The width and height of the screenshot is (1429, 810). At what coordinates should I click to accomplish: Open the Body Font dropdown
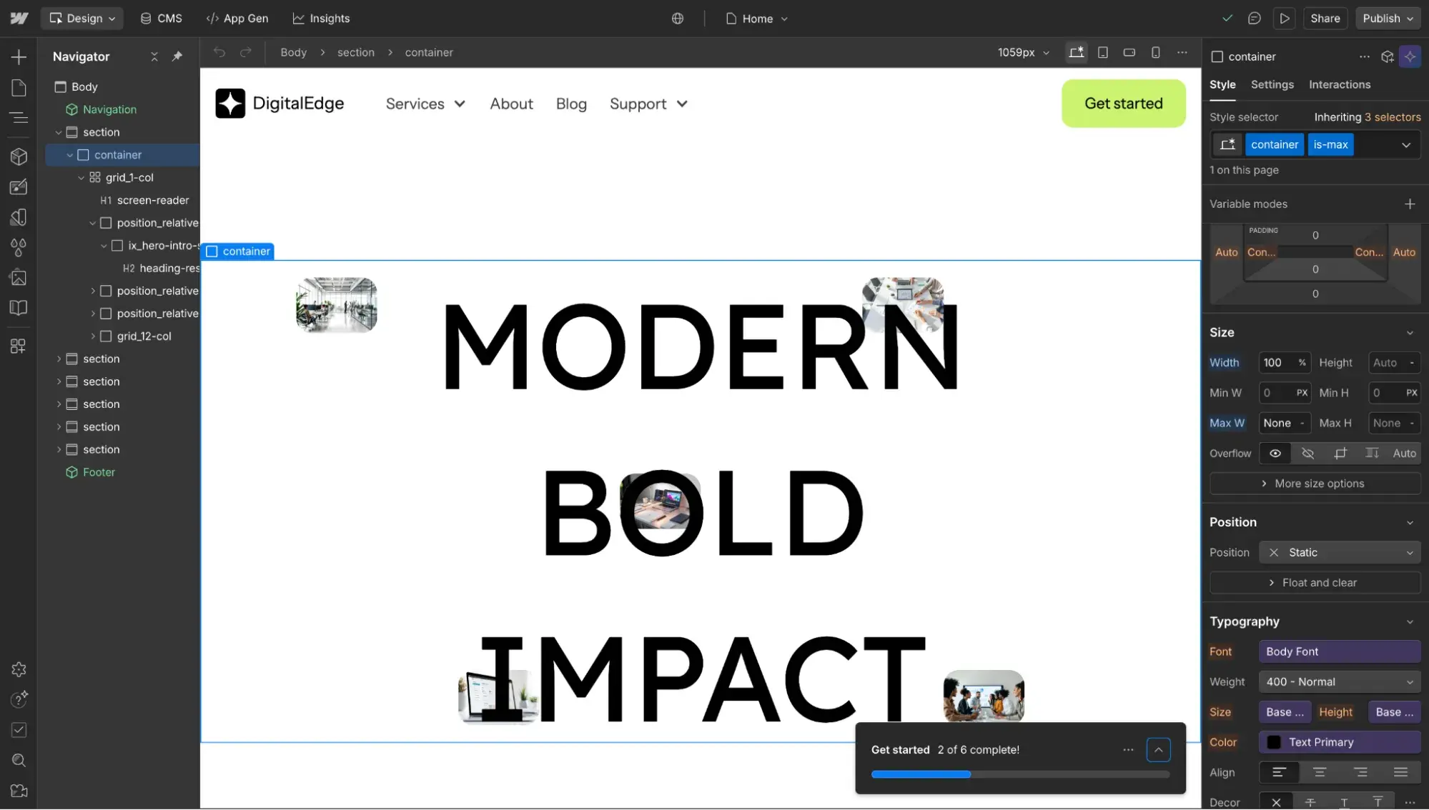point(1339,651)
